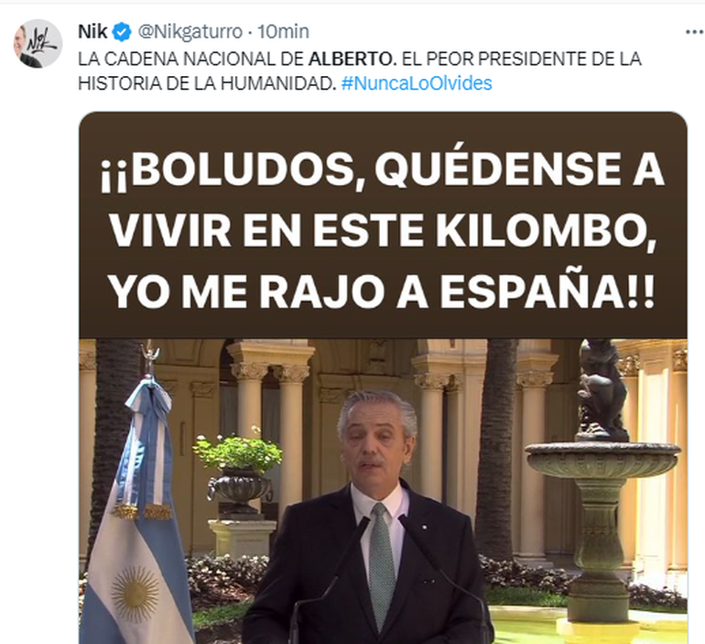The image size is (705, 644).
Task: Follow the #NuncaLoOlvides hashtag
Action: click(x=417, y=83)
